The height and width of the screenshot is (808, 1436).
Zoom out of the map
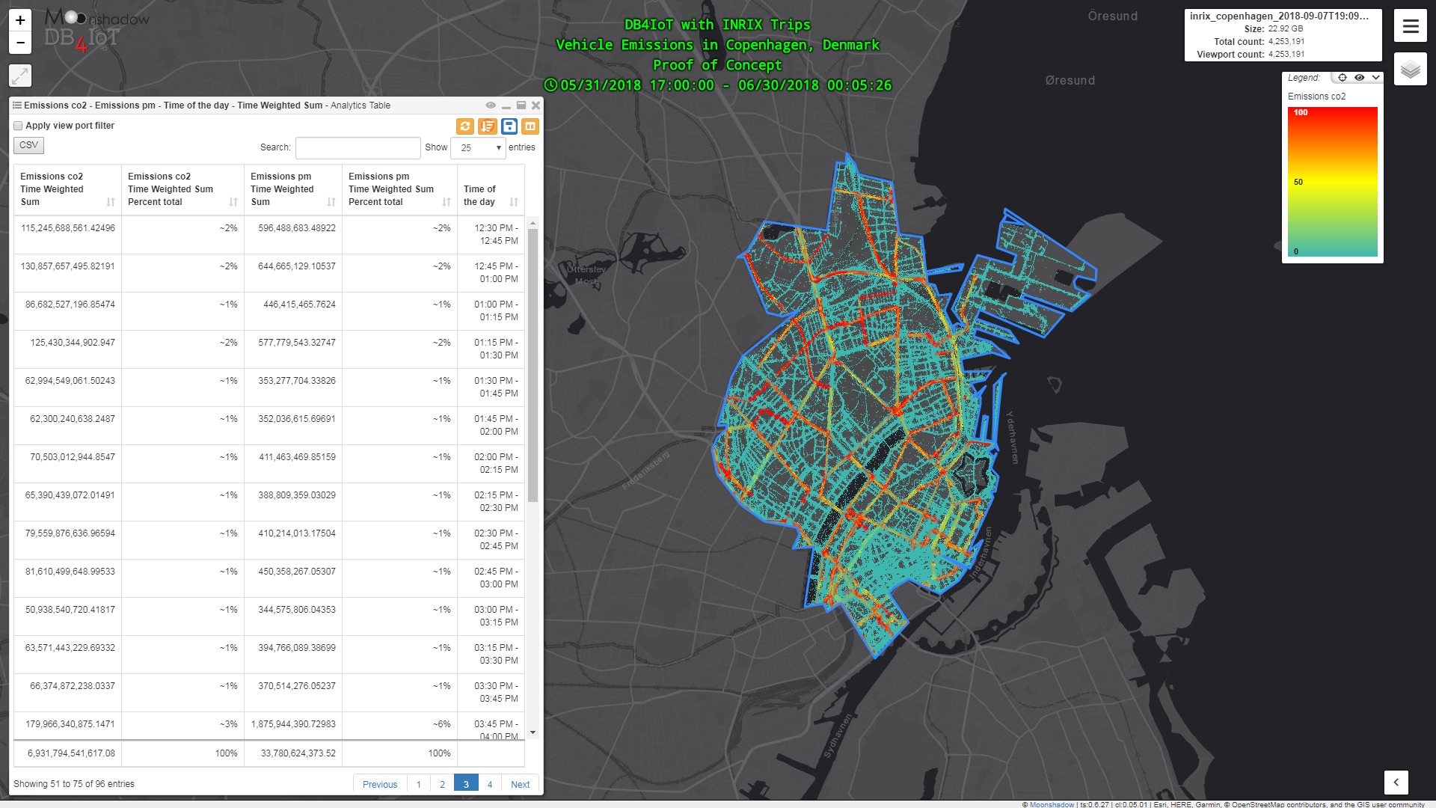[x=20, y=43]
